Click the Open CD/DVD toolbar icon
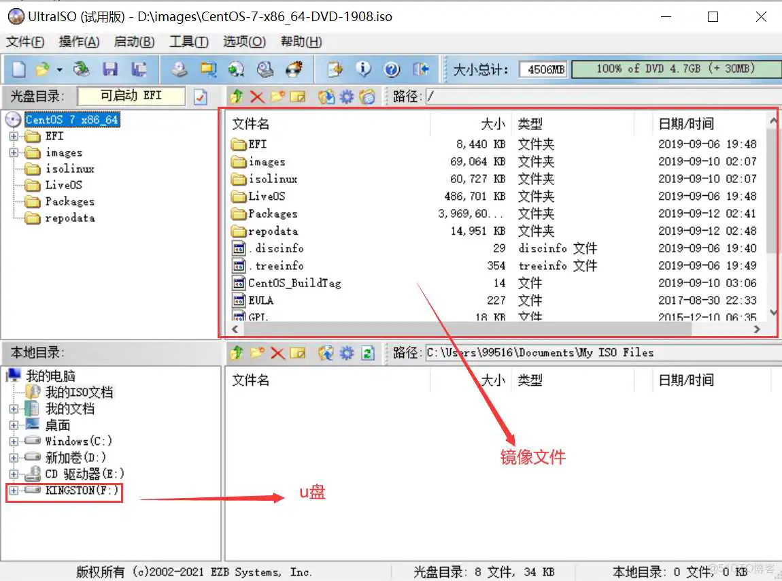Screen dimensions: 782x581 [81, 69]
